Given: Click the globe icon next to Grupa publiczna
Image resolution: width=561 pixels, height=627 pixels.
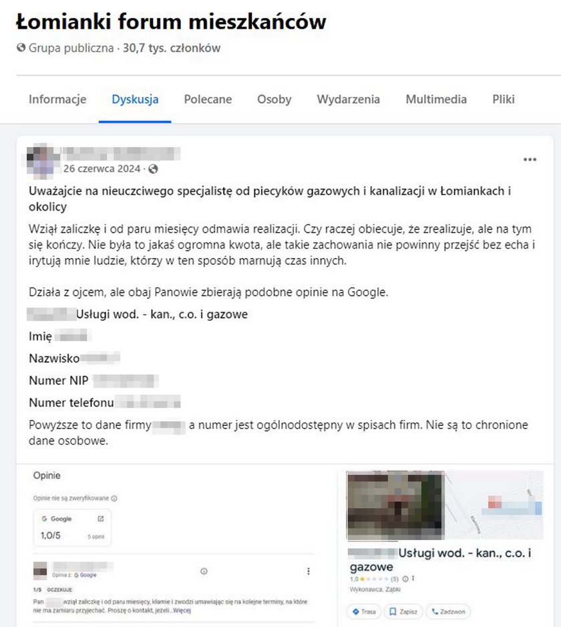Looking at the screenshot, I should (21, 47).
